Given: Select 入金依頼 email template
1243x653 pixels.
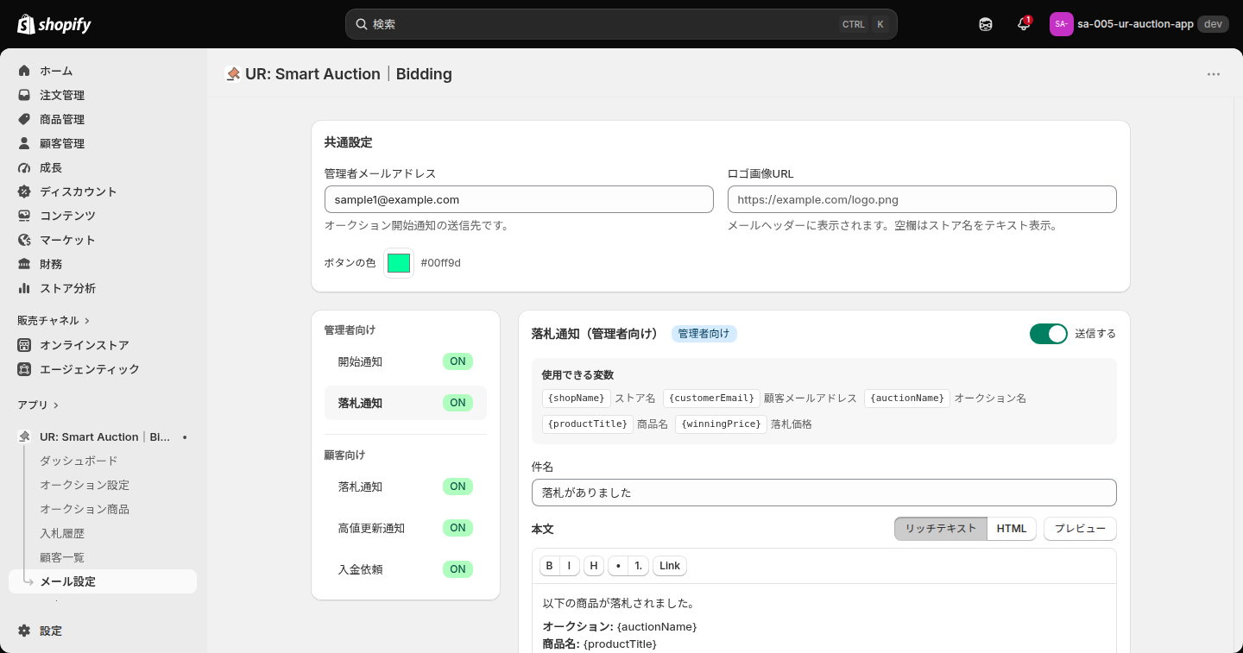Looking at the screenshot, I should click(406, 569).
